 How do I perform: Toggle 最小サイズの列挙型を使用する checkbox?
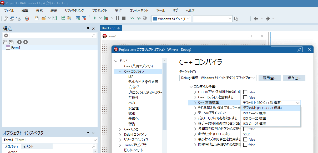pos(245,140)
